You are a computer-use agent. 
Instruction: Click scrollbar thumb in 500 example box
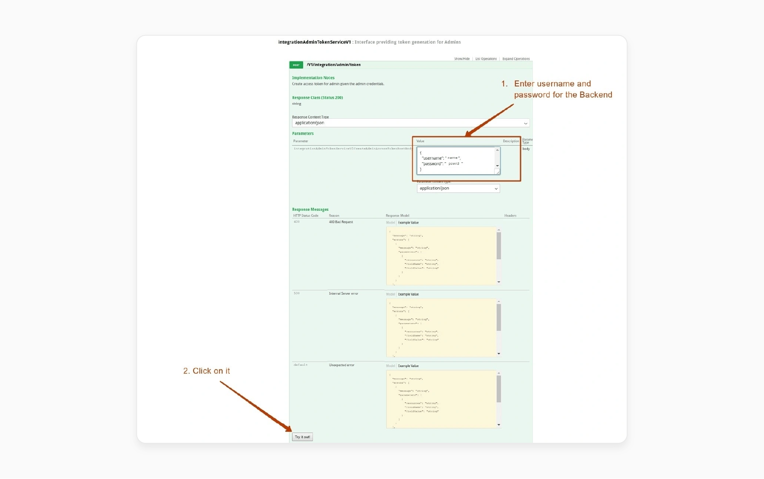tap(498, 317)
